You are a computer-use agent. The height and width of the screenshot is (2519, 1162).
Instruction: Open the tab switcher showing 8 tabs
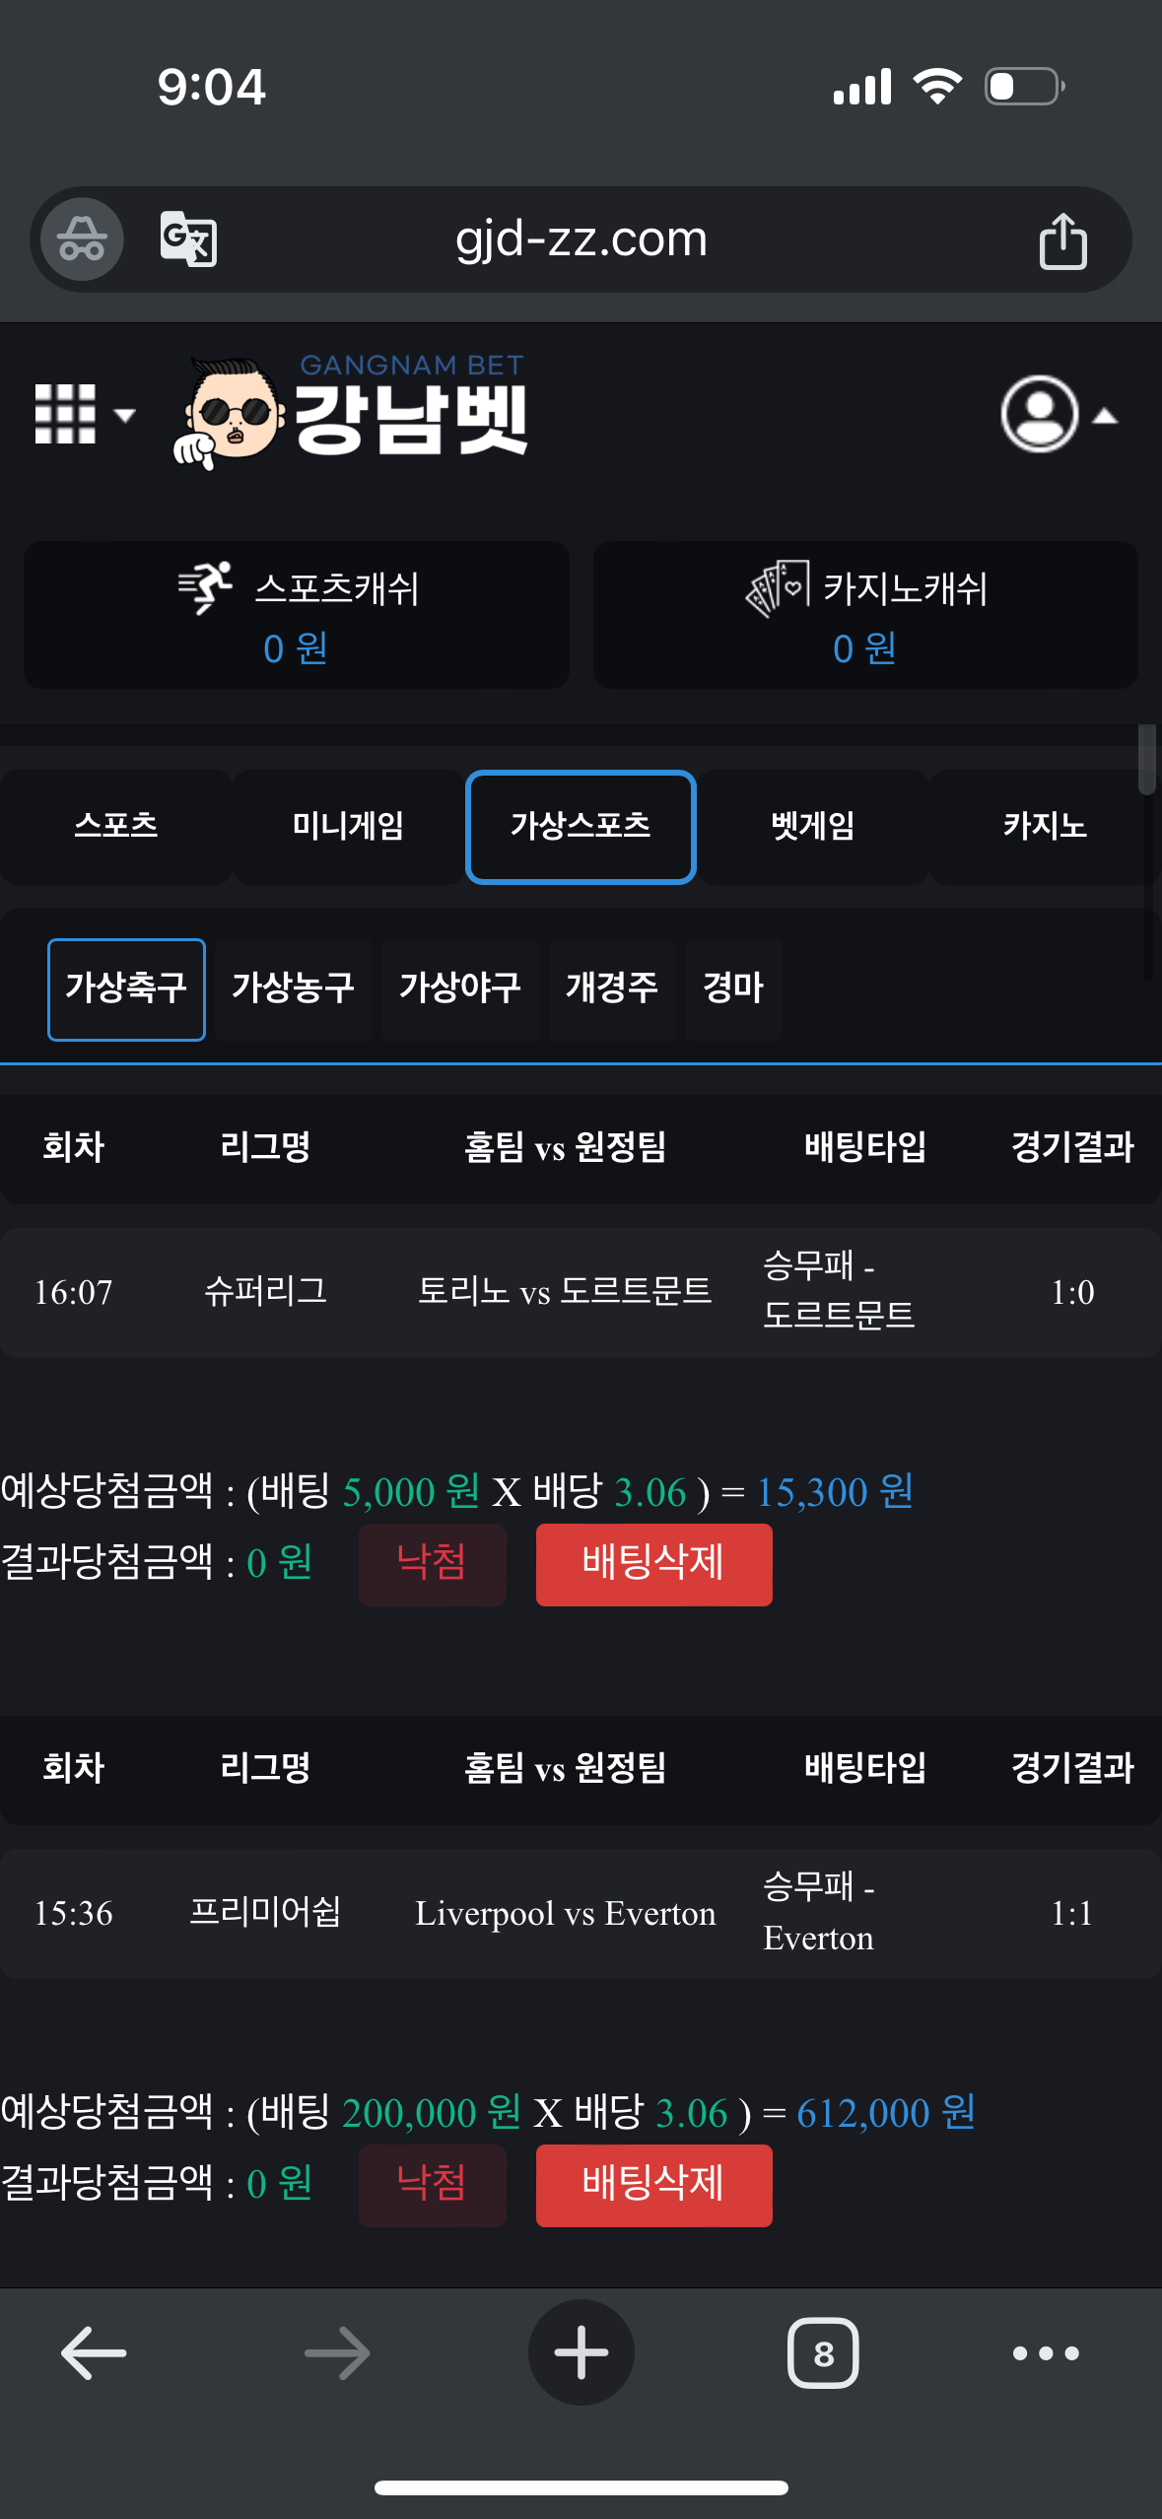tap(823, 2353)
